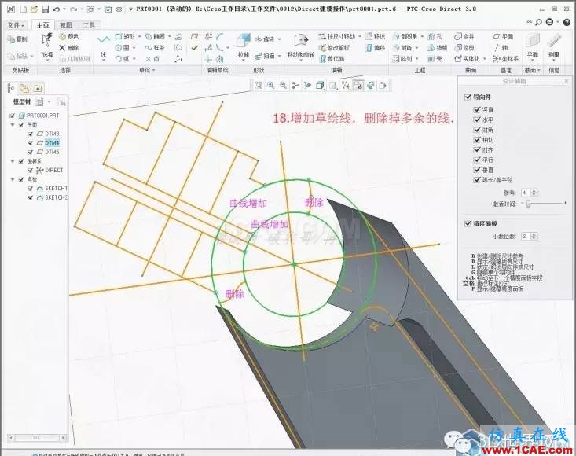
Task: Collapse the 坐标系 node in model tree
Action: click(13, 161)
